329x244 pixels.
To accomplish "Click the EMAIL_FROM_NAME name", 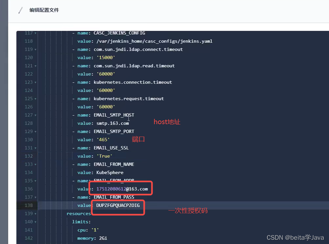I will pos(114,164).
